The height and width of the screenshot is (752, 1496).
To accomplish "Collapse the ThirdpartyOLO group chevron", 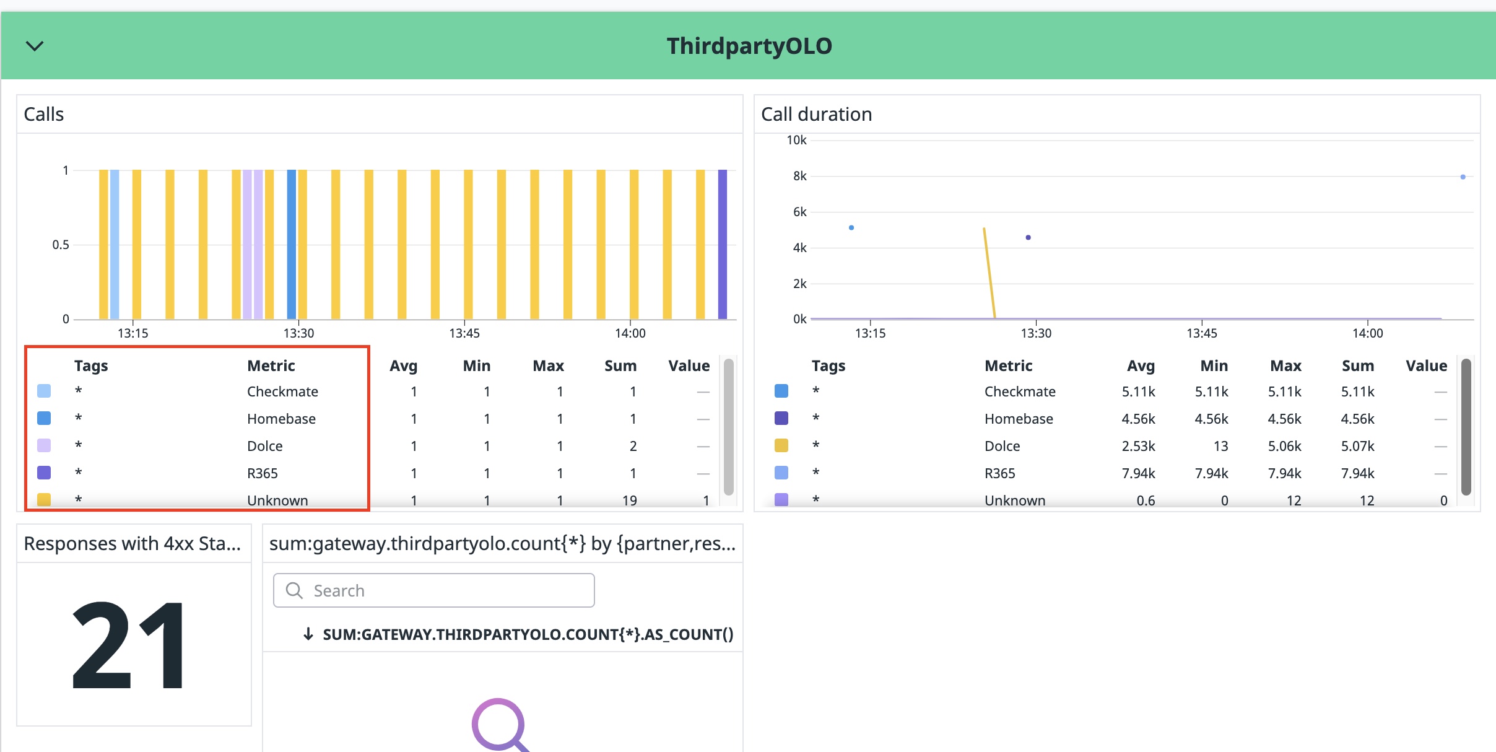I will click(x=35, y=46).
